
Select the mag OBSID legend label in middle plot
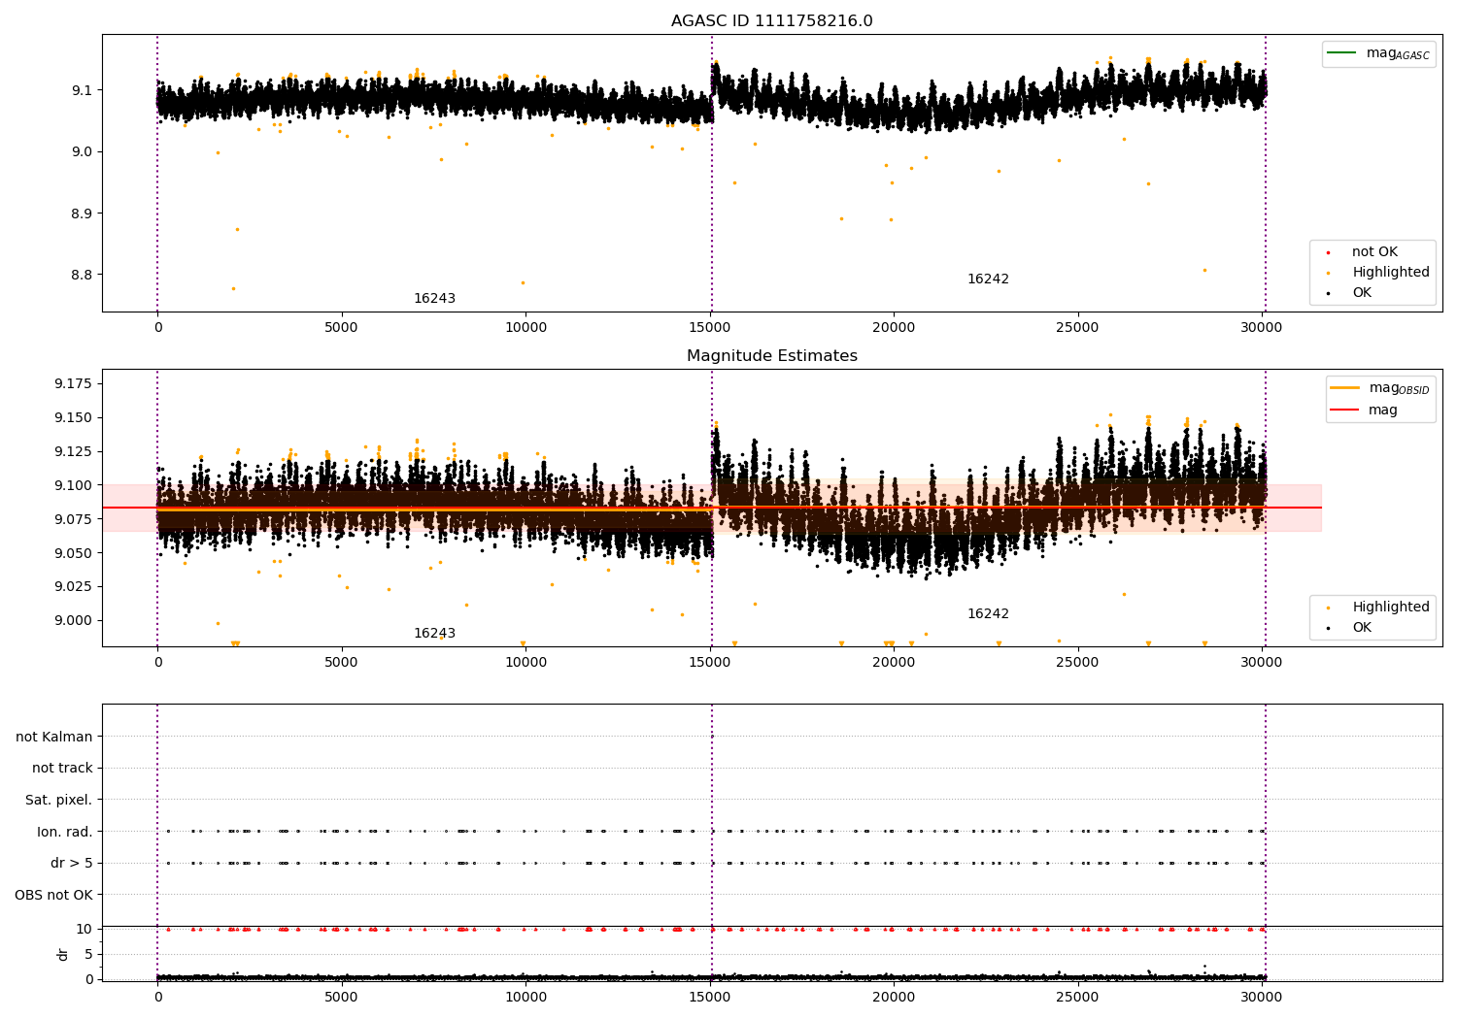[x=1399, y=388]
